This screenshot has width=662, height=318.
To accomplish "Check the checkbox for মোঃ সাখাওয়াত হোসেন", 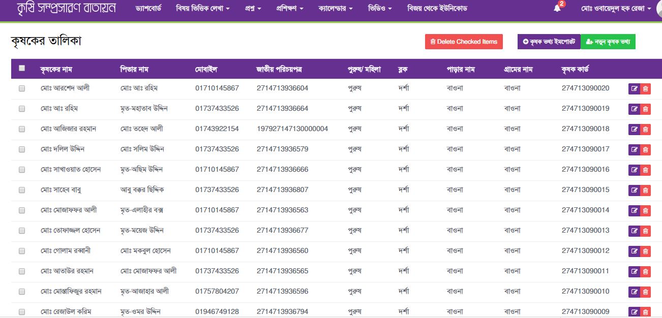I will 21,169.
